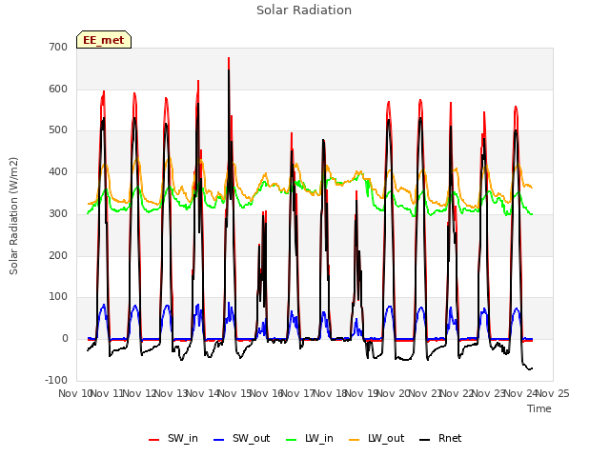The width and height of the screenshot is (610, 457).
Task: Click the 400 y-axis tick label
Action: pos(58,171)
